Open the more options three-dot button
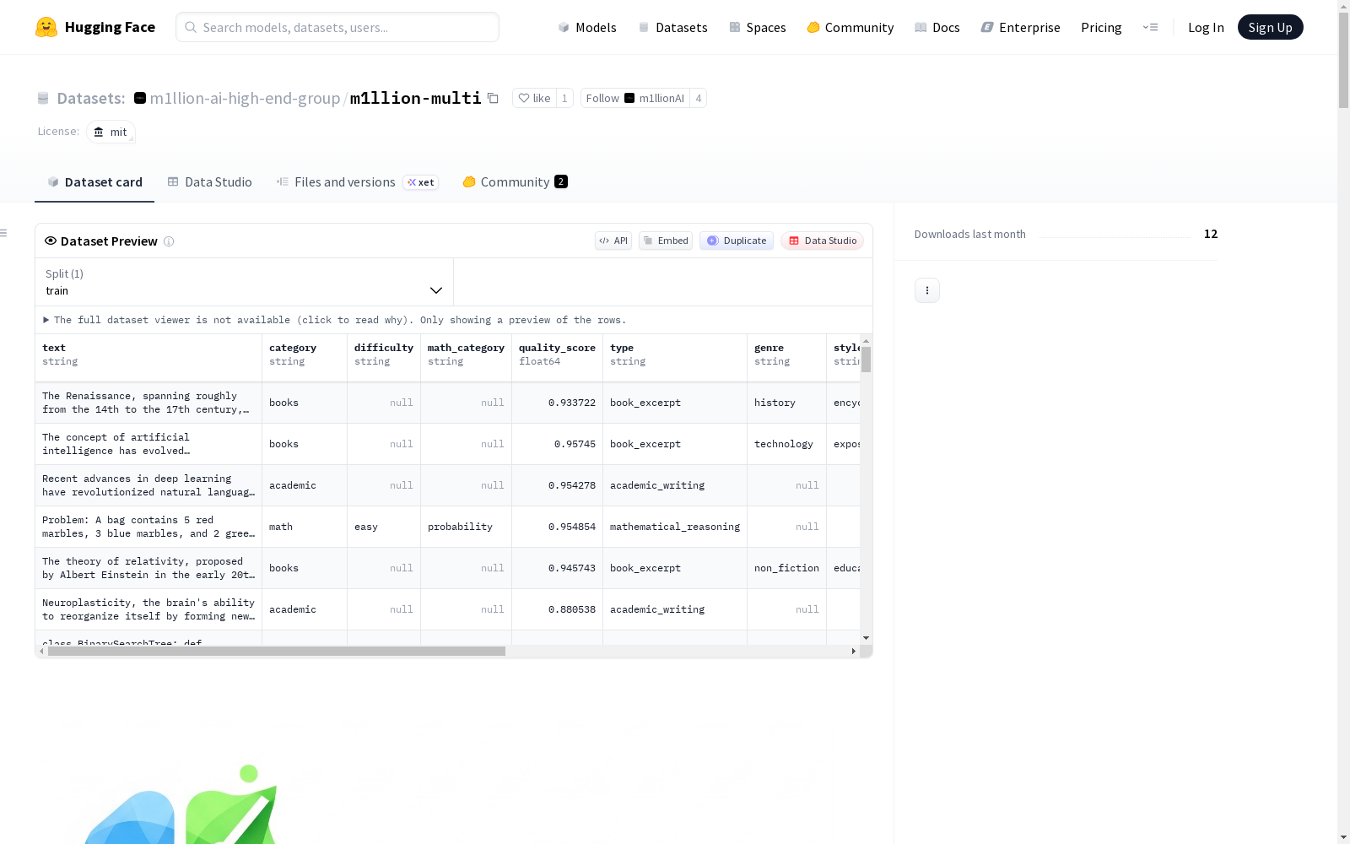 [927, 290]
